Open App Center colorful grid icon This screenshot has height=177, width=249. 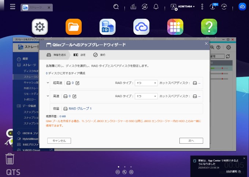(175, 27)
